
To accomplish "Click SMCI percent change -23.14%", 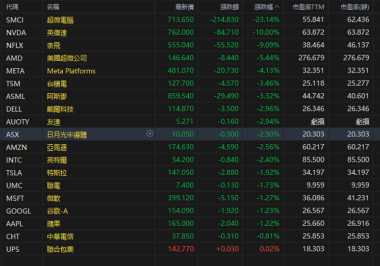I will click(266, 19).
